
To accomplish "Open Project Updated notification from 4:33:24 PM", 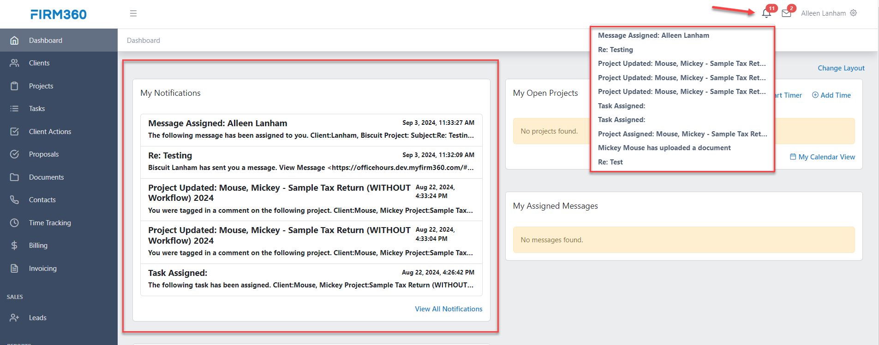I will tap(311, 199).
